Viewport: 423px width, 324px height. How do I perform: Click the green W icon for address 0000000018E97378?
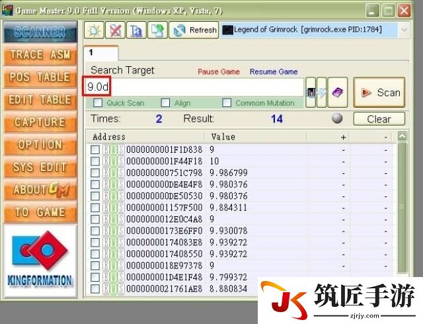[114, 266]
